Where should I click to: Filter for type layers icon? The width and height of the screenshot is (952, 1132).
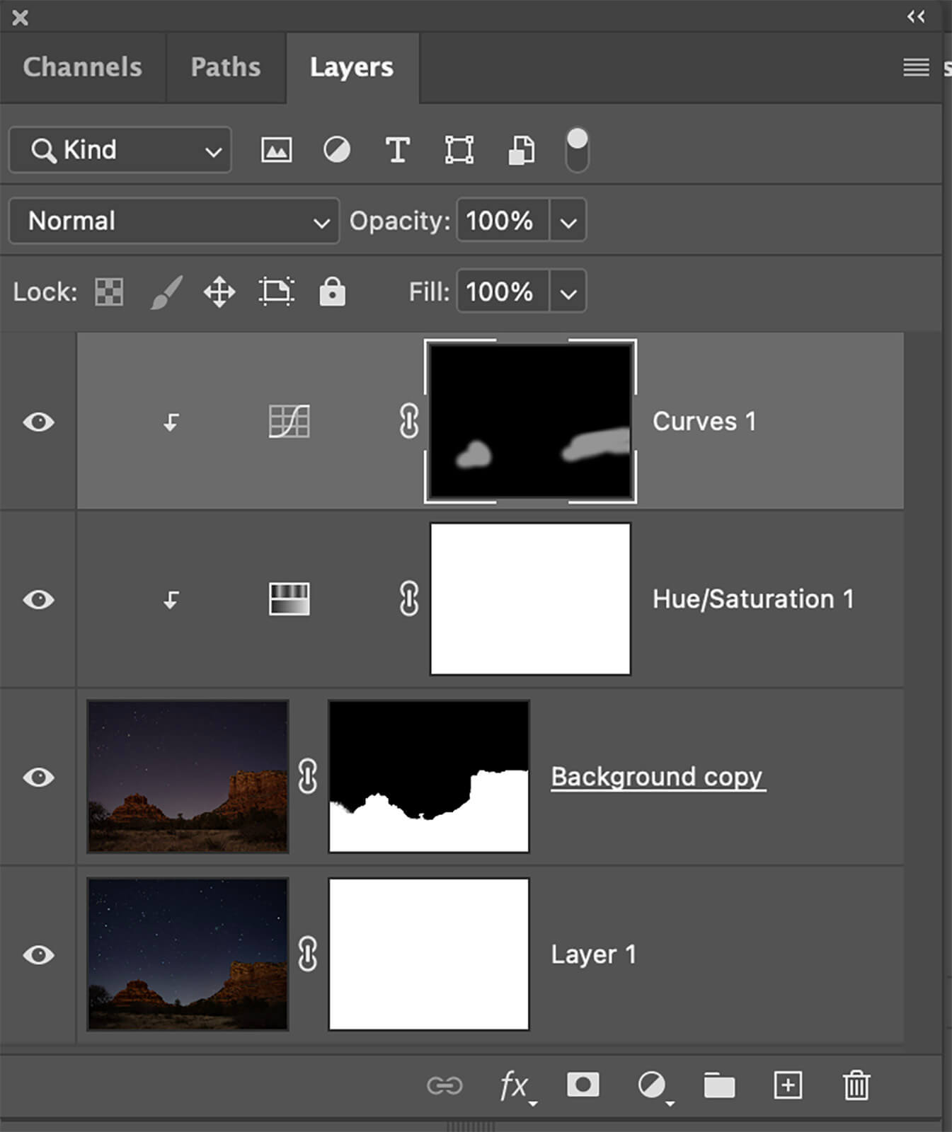[398, 150]
